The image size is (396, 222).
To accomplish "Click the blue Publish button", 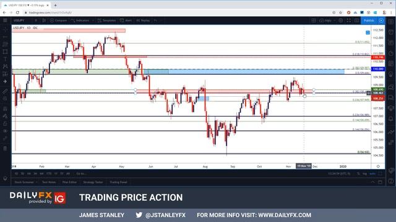I will click(x=369, y=20).
